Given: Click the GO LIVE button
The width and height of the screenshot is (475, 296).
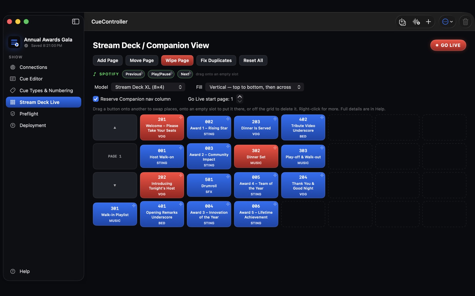Looking at the screenshot, I should [448, 45].
